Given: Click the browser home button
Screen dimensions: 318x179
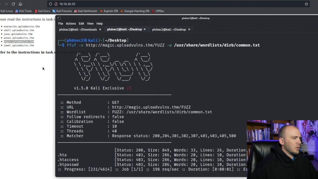Looking at the screenshot, I should pyautogui.click(x=20, y=4).
